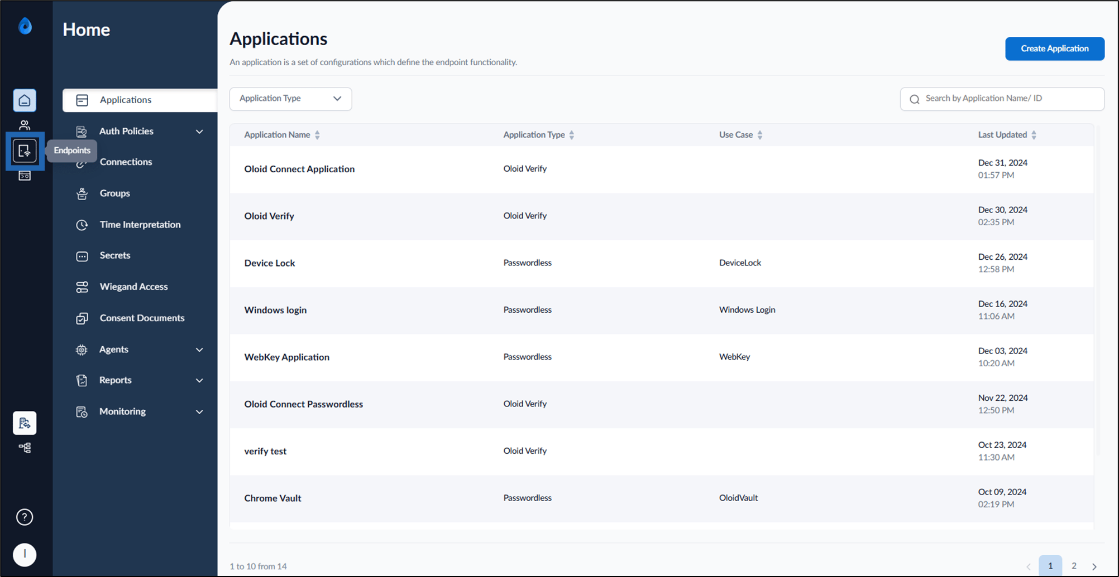Open the hierarchy tree rail icon
The height and width of the screenshot is (577, 1119).
click(25, 448)
